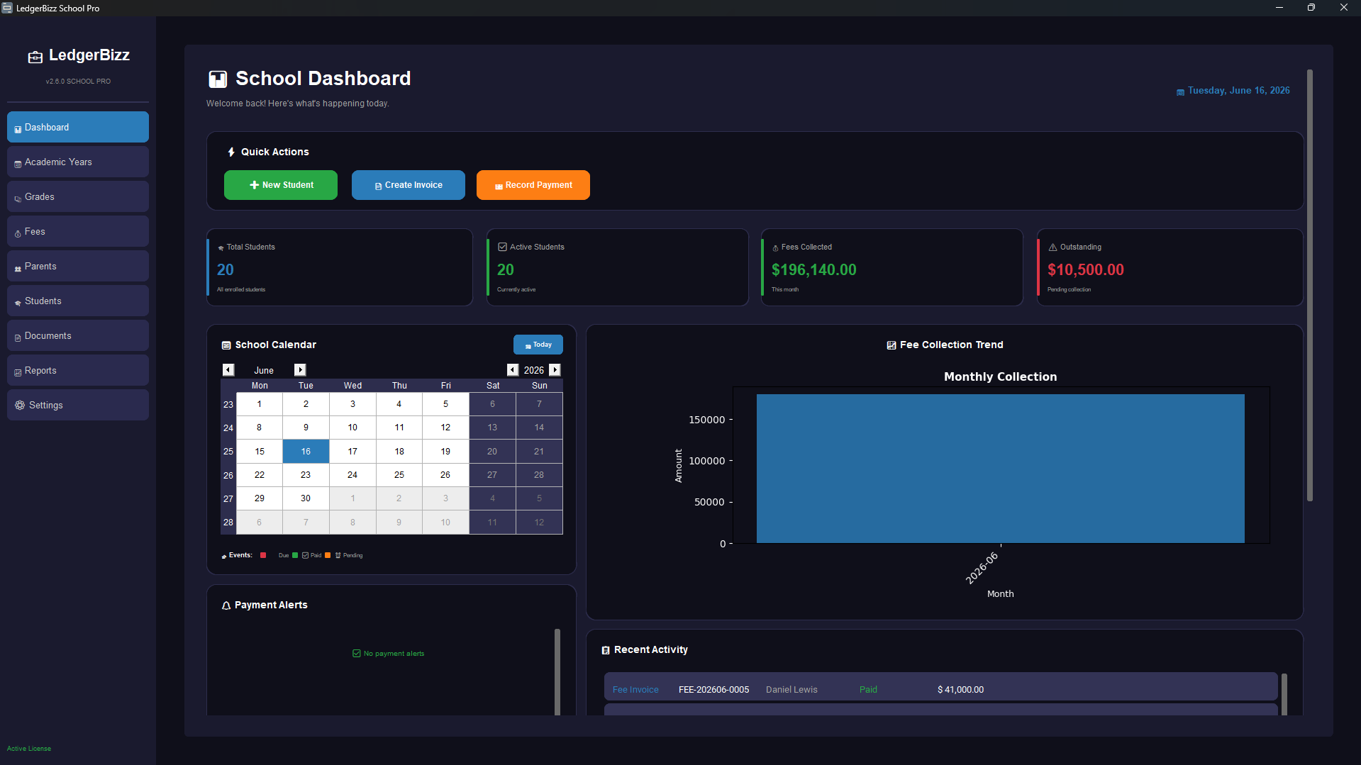This screenshot has width=1361, height=765.
Task: Click the Payment Alerts scrollbar
Action: pos(557,671)
